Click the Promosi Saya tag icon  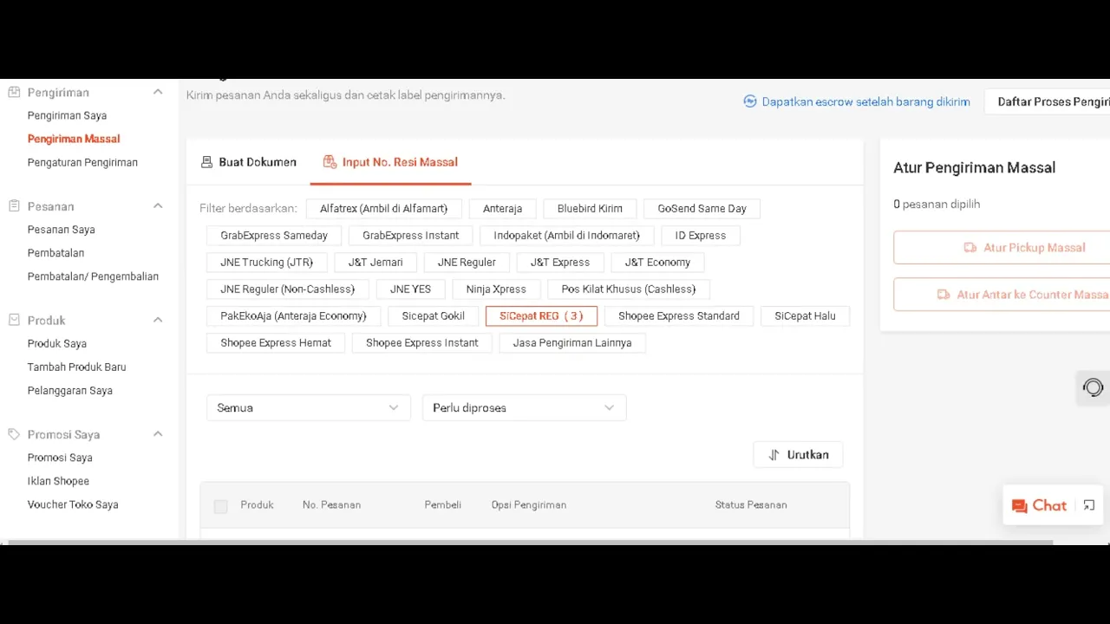14,434
